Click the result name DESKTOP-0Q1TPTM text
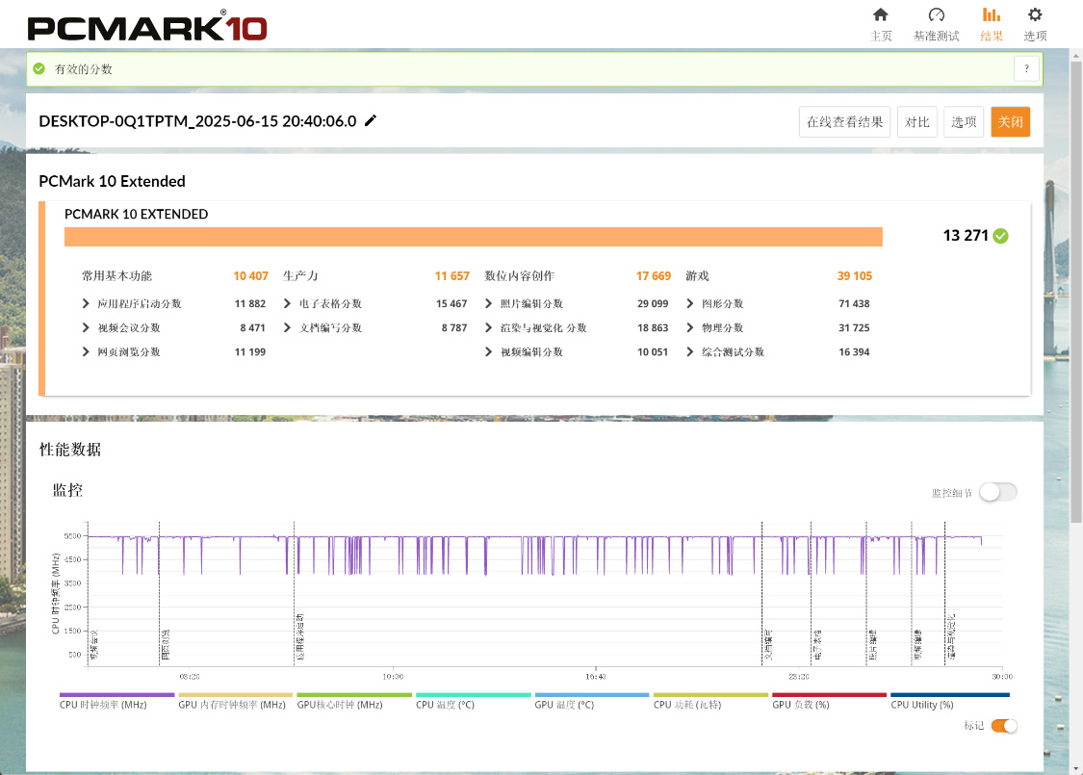 tap(197, 121)
